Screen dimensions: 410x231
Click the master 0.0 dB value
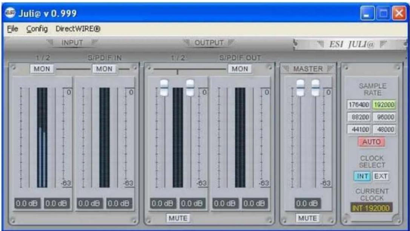click(x=307, y=203)
